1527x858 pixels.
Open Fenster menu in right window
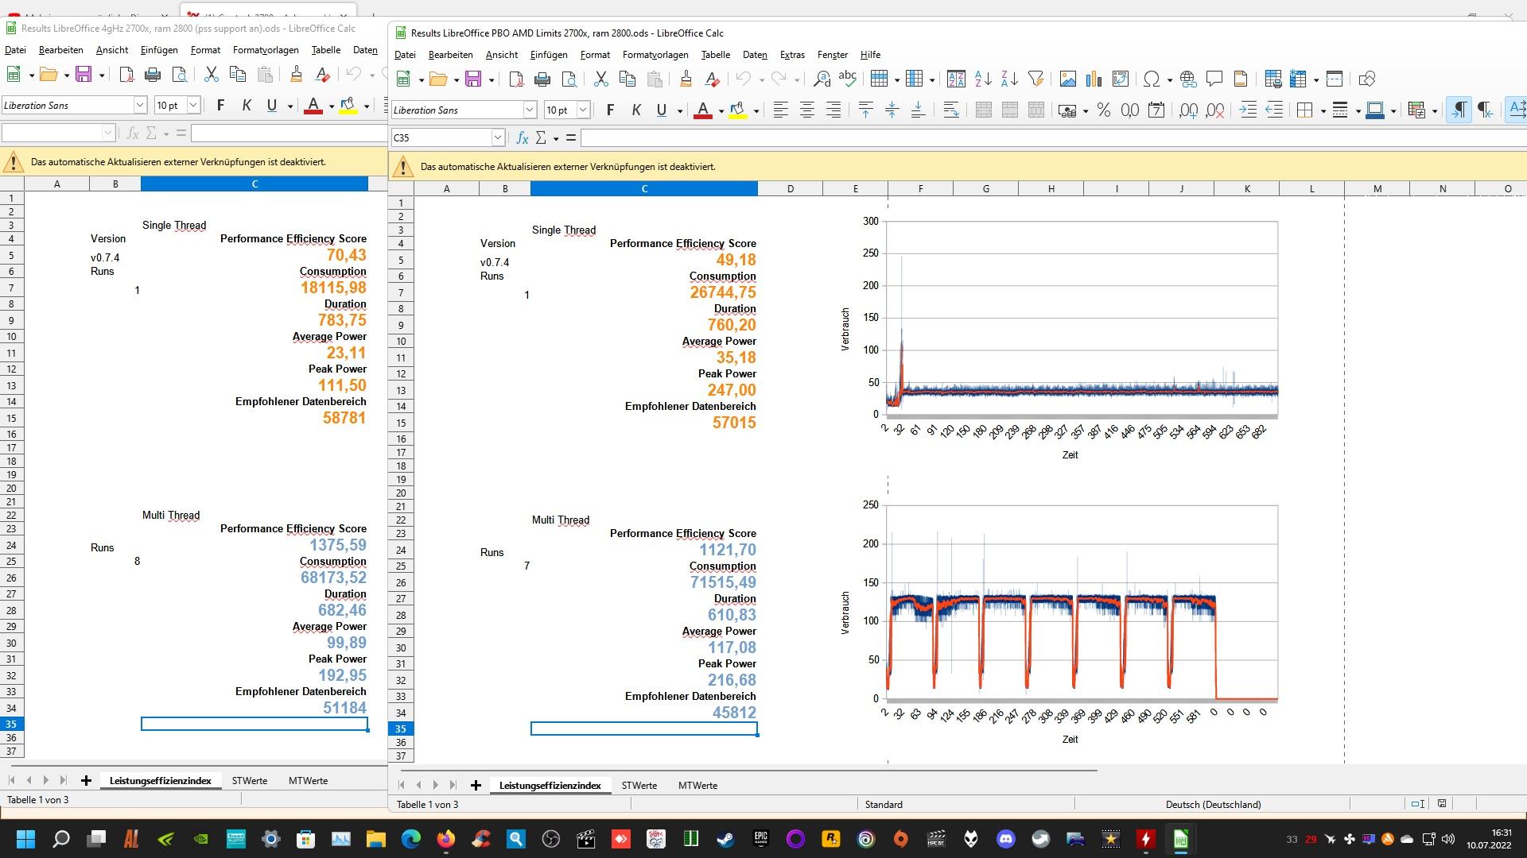833,55
